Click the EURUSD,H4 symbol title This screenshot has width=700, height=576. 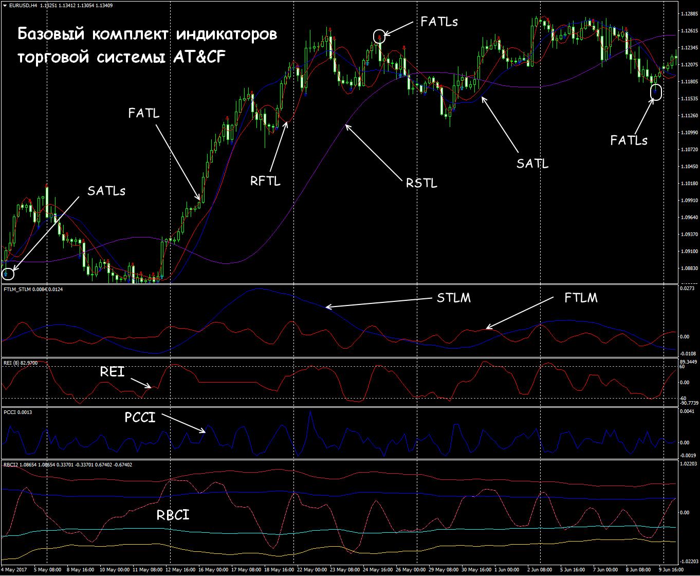pos(24,5)
